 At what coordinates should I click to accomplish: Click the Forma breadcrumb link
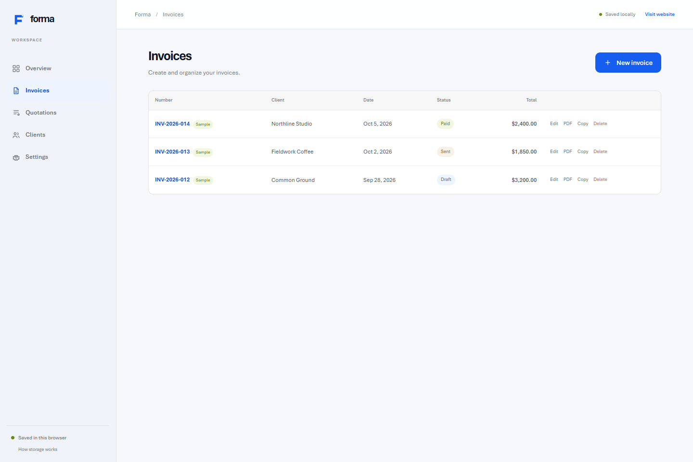142,14
